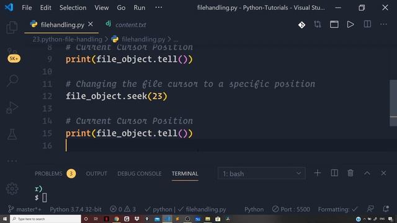The height and width of the screenshot is (223, 397).
Task: Open the Search view in activity bar
Action: (x=12, y=81)
